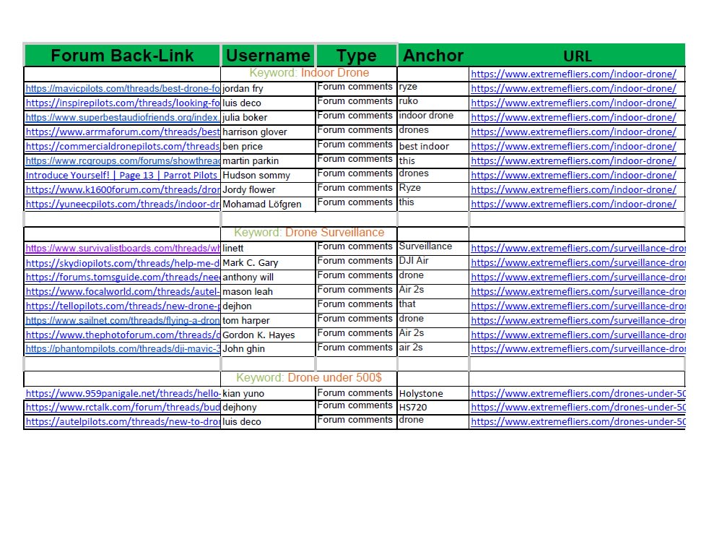This screenshot has width=722, height=542.
Task: Open the Introduce Yourself Parrot Pilots link
Action: point(121,175)
